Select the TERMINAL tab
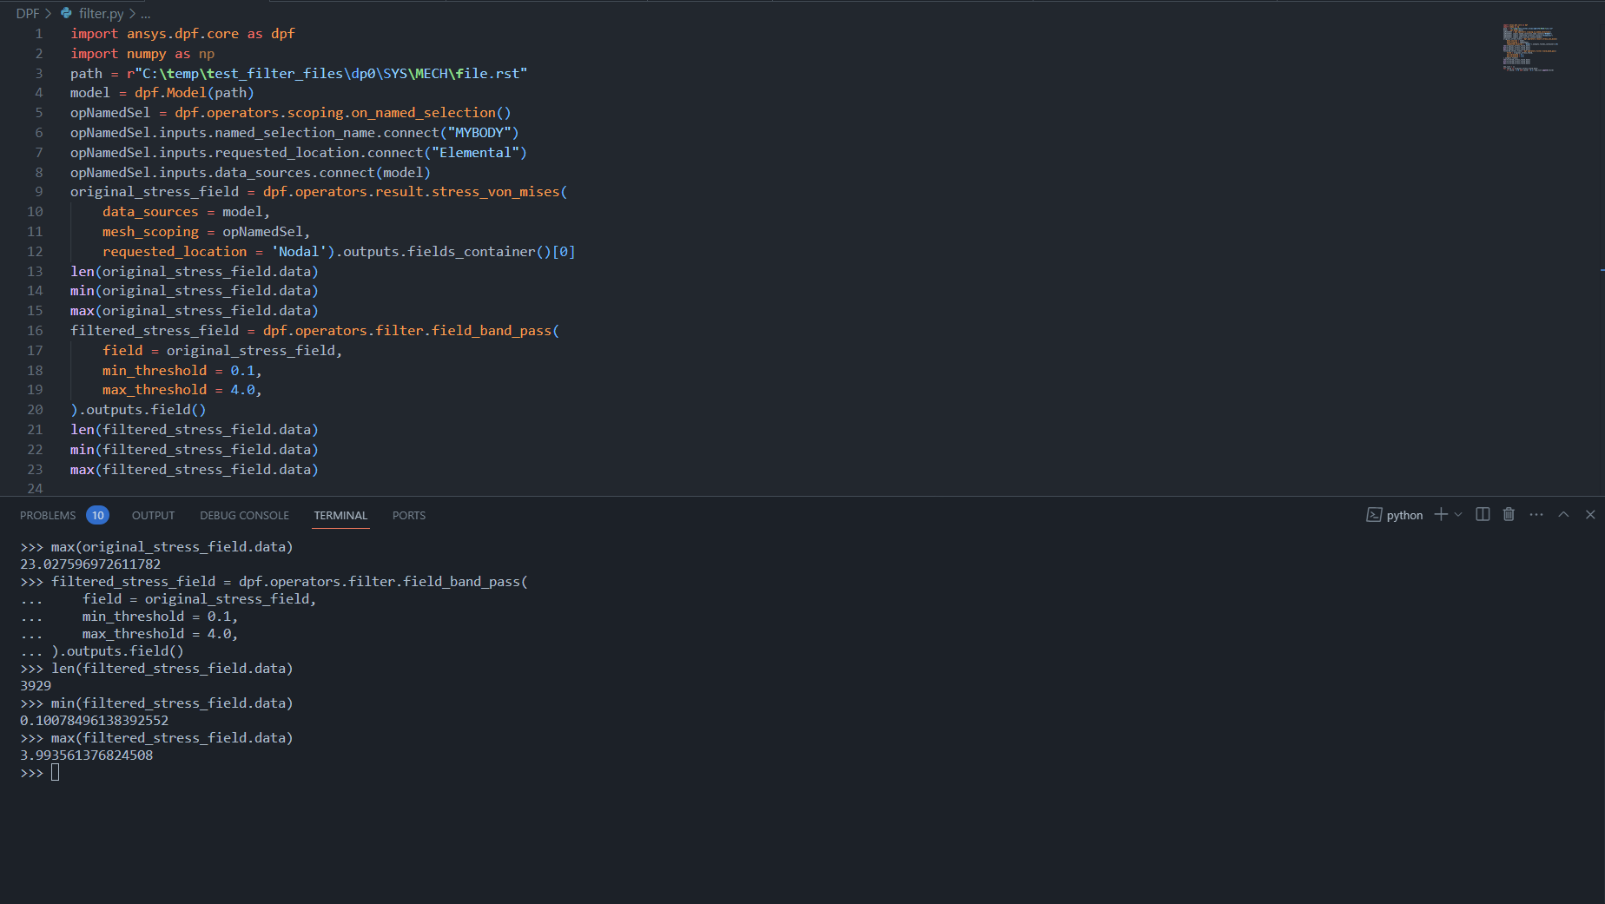The image size is (1605, 904). [x=340, y=515]
